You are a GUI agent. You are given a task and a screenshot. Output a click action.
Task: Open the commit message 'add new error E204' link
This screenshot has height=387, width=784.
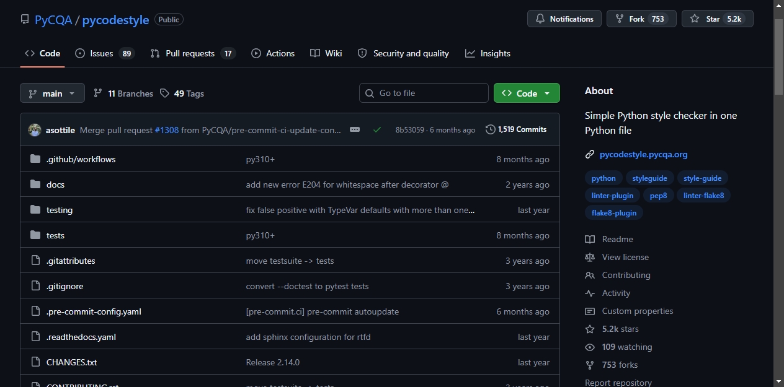click(347, 185)
